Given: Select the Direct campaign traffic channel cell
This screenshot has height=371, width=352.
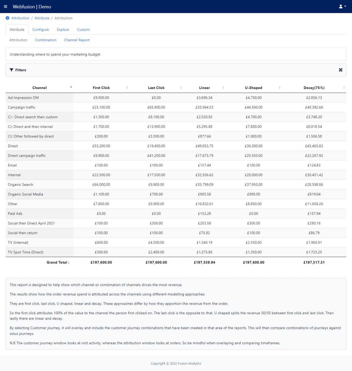Looking at the screenshot, I should (x=39, y=156).
